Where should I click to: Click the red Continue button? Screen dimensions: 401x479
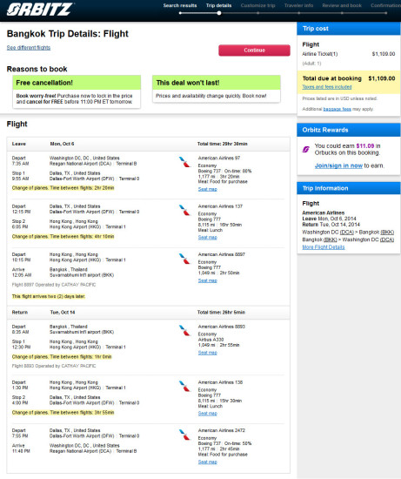[254, 51]
